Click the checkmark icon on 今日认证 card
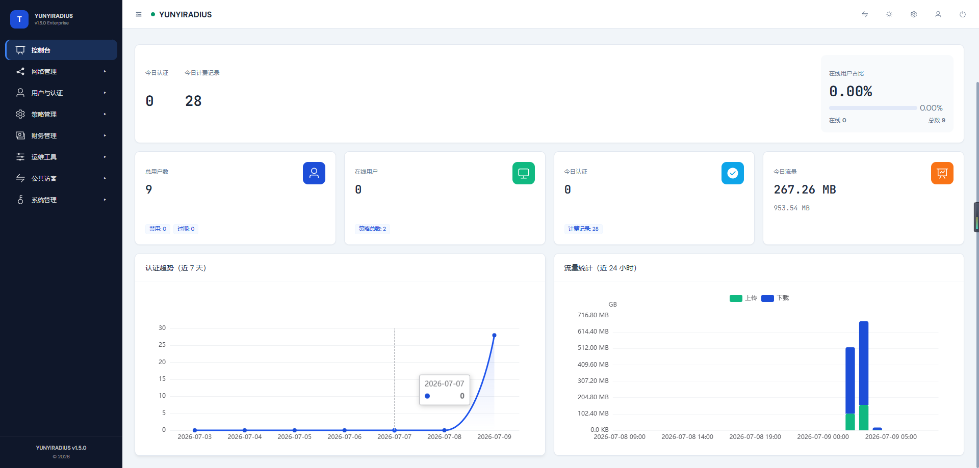979x468 pixels. (733, 173)
